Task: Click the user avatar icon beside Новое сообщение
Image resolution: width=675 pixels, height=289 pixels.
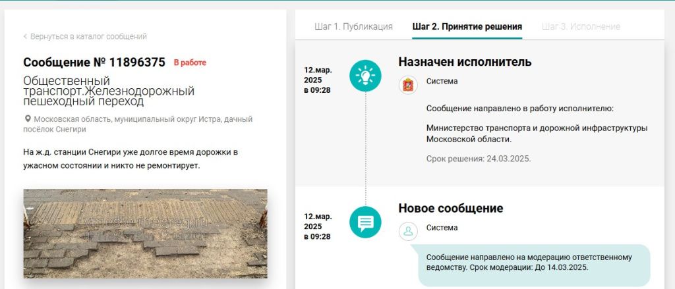Action: click(407, 231)
